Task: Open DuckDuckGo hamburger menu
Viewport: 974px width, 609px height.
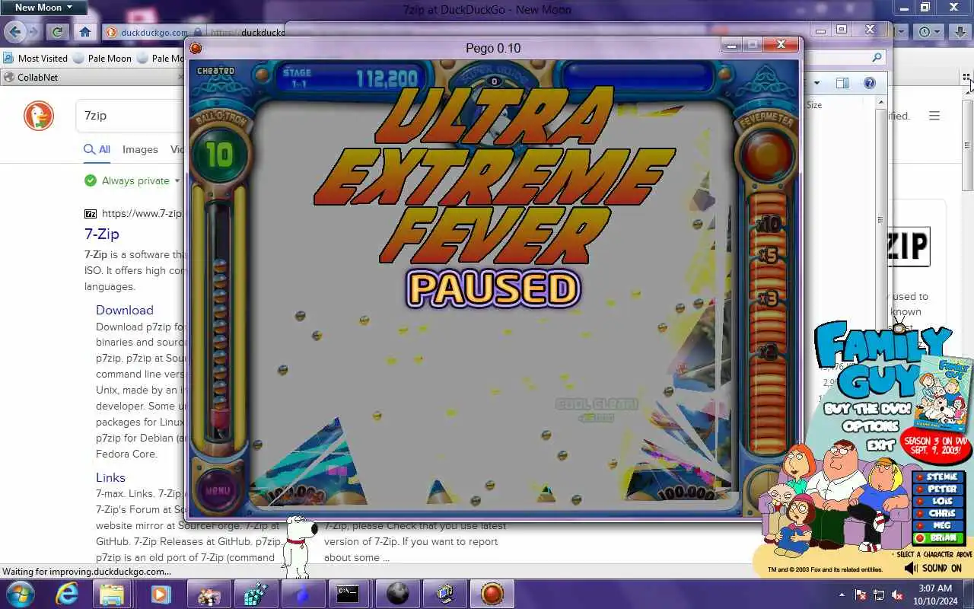Action: (934, 116)
